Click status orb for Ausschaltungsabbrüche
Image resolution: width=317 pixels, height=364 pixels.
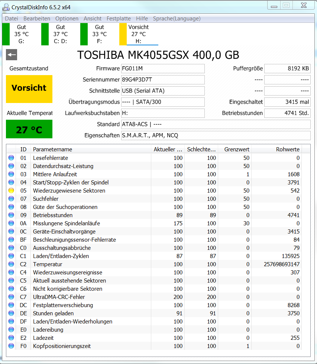(x=11, y=248)
